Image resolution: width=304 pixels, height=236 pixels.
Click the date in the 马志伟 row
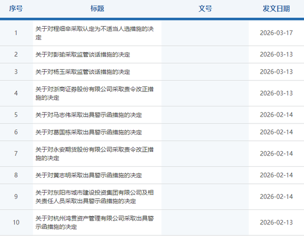point(276,115)
